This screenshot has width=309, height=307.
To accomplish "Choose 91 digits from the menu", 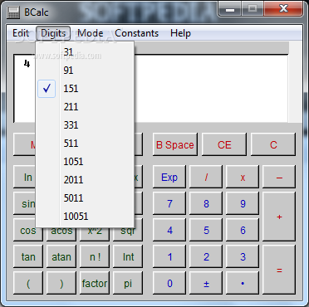I will tap(85, 71).
